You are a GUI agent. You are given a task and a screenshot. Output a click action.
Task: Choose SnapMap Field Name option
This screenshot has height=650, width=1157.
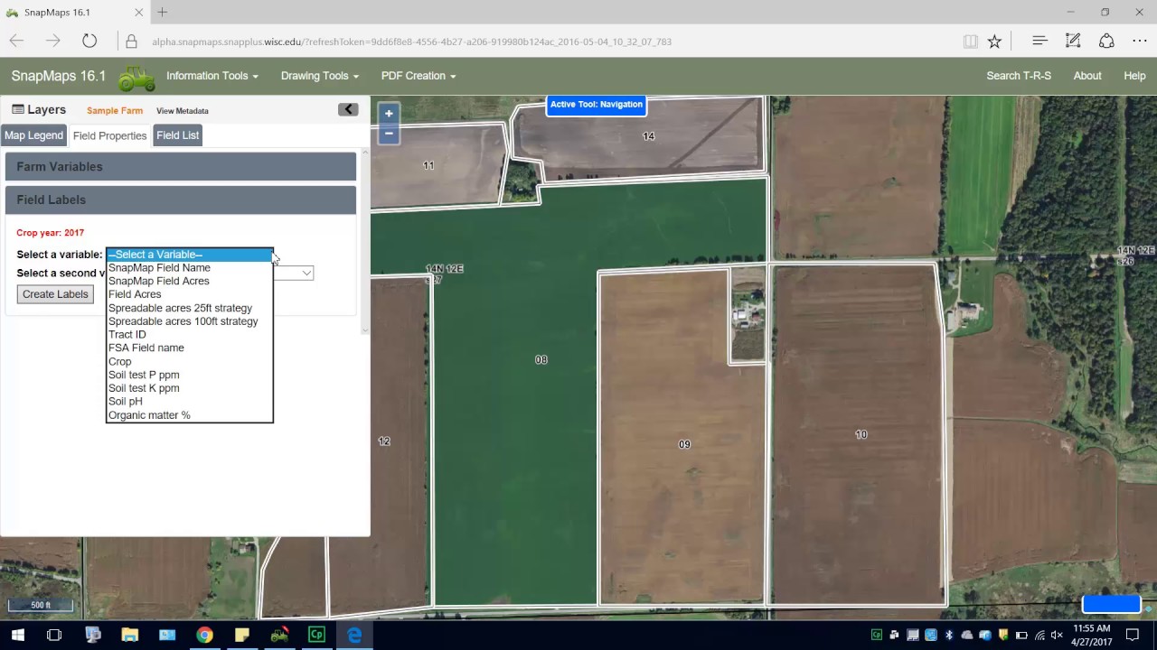(189, 267)
